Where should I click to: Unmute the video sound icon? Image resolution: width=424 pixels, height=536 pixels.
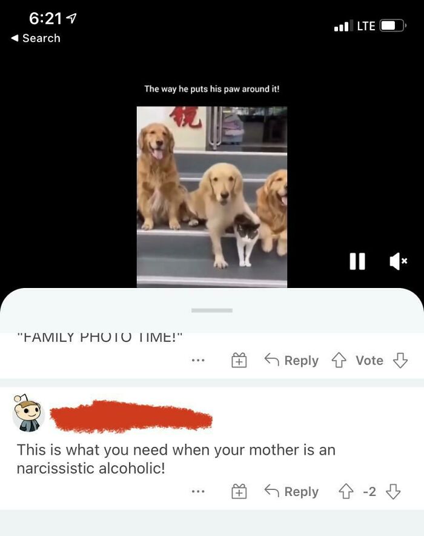pos(399,261)
